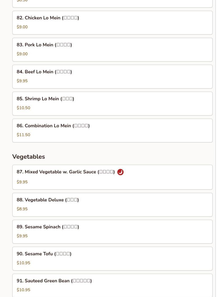Image resolution: width=221 pixels, height=297 pixels.
Task: Click the $10.50 Shrimp Lo Mein price
Action: click(23, 108)
